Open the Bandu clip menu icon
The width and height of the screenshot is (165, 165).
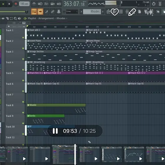point(28,116)
